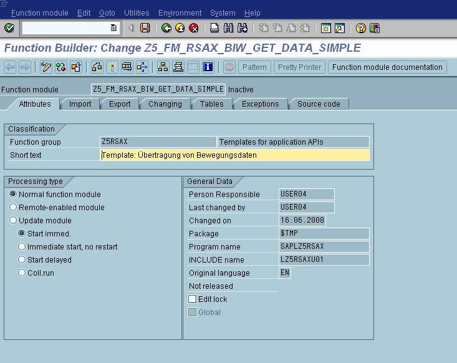Screen dimensions: 457x363
Task: Open command field history dropdown
Action: pyautogui.click(x=113, y=28)
